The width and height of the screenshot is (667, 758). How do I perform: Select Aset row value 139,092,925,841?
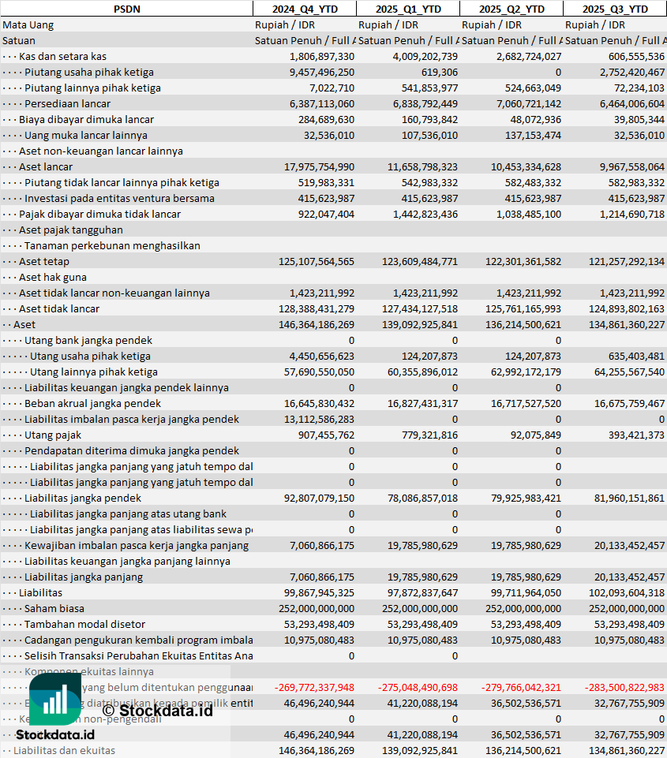pyautogui.click(x=420, y=325)
